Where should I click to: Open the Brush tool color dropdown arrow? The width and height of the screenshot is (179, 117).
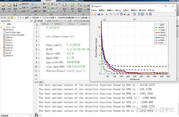click(131, 14)
